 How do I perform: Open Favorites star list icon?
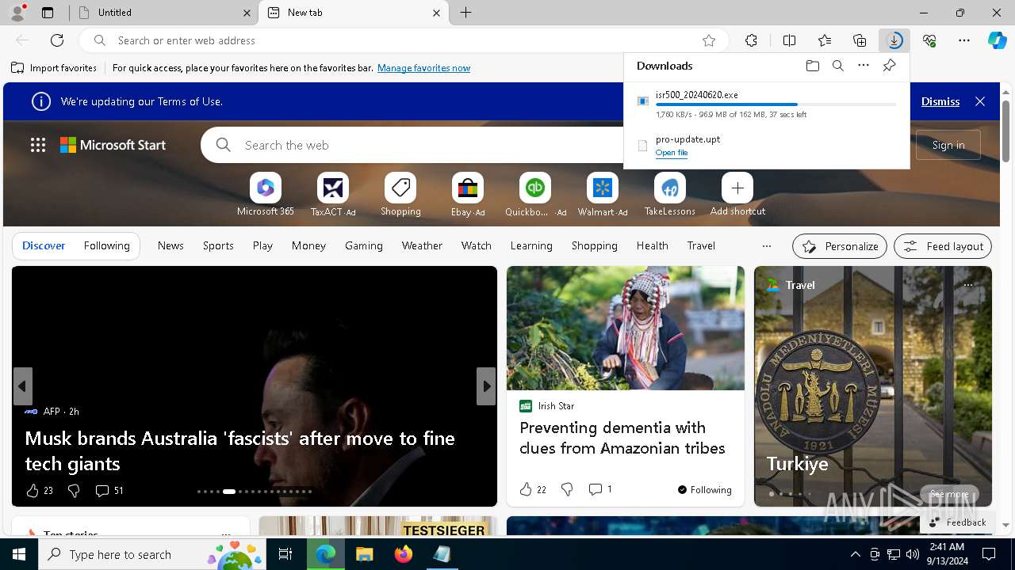click(825, 40)
